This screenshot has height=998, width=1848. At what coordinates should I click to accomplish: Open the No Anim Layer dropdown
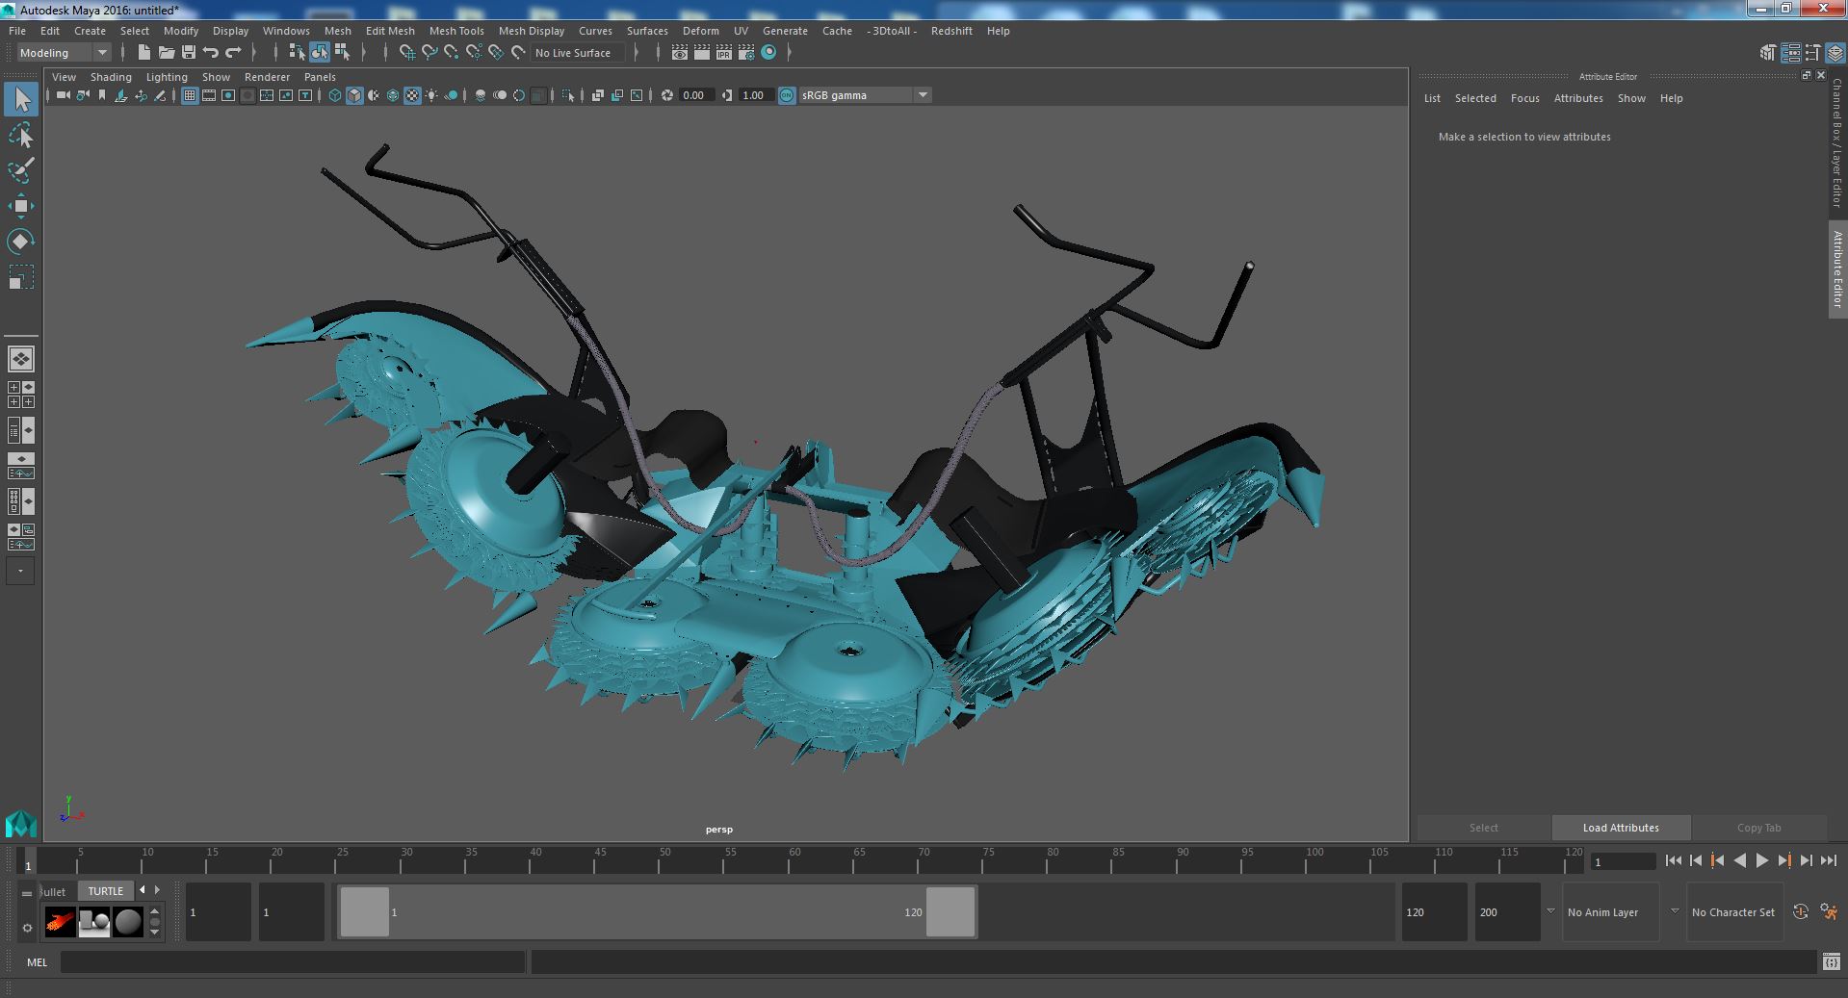coord(1609,912)
